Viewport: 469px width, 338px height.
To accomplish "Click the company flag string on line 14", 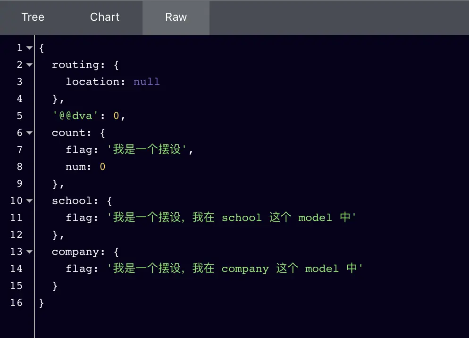I will tap(235, 268).
